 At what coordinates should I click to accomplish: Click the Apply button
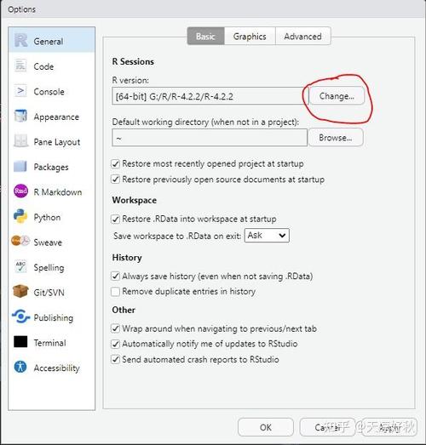pos(389,427)
